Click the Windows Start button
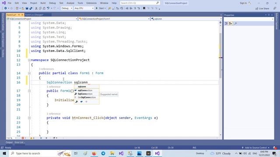Image resolution: width=280 pixels, height=157 pixels. tap(4, 153)
